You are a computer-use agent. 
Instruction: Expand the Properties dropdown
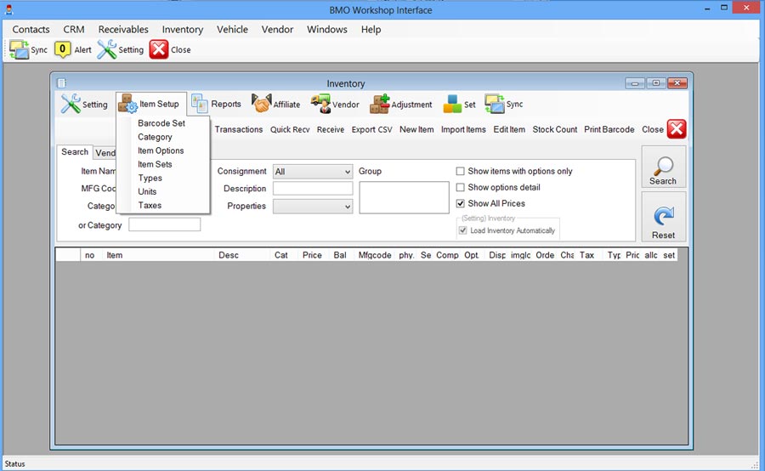pos(313,207)
